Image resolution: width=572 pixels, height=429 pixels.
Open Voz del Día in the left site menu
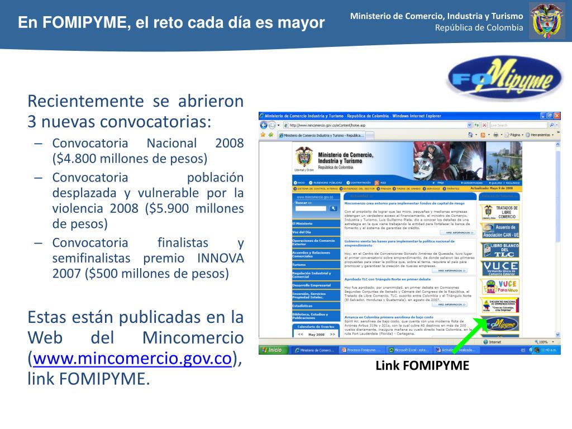pyautogui.click(x=316, y=232)
